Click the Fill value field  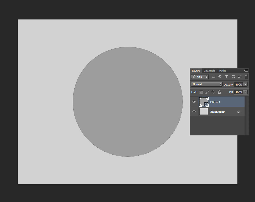pos(239,92)
